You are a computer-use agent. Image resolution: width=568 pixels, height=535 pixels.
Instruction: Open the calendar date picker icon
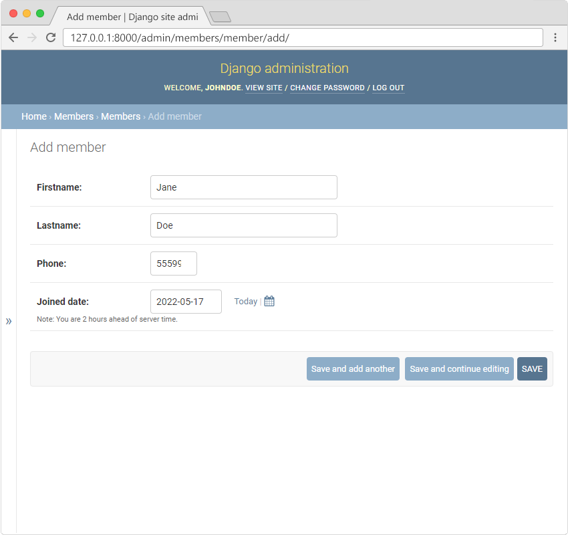(x=269, y=302)
